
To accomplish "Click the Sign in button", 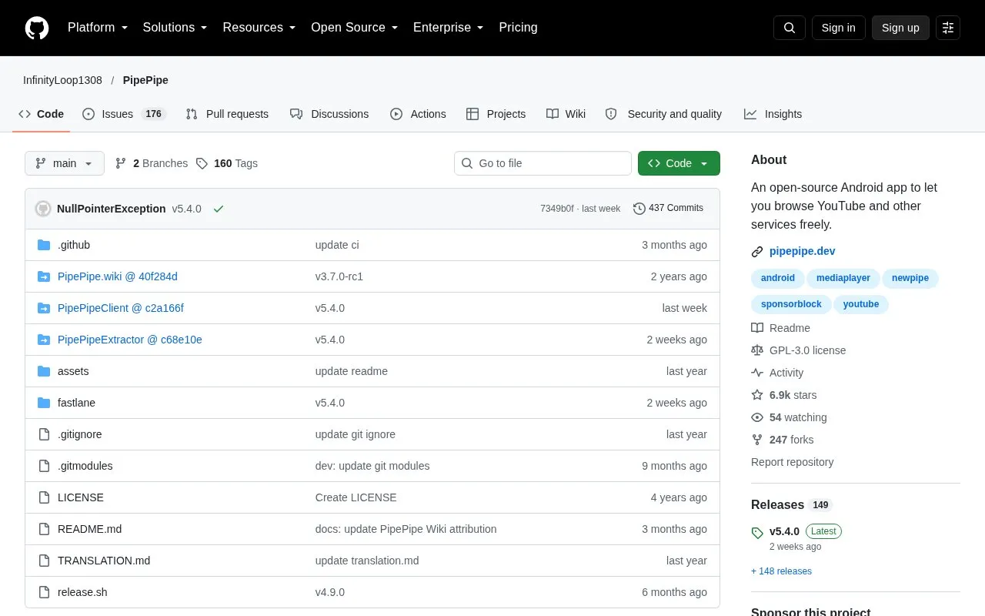I will pos(838,28).
